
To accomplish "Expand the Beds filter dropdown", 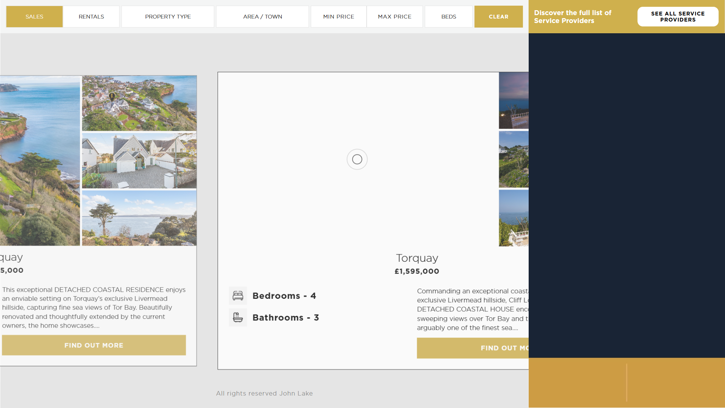I will 449,17.
